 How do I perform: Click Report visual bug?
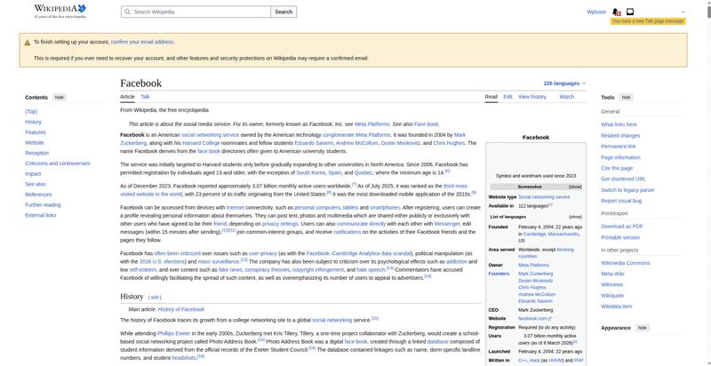point(621,201)
